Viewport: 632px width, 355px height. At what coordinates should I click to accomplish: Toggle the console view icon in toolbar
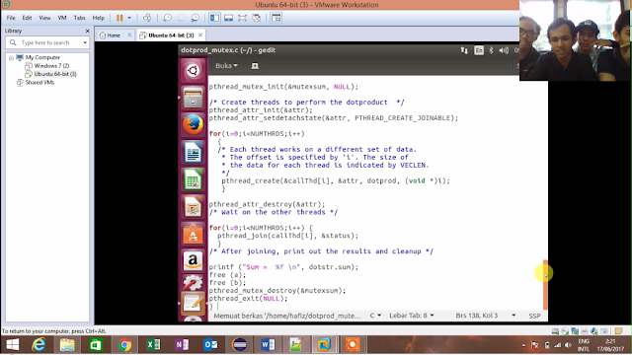[x=276, y=18]
